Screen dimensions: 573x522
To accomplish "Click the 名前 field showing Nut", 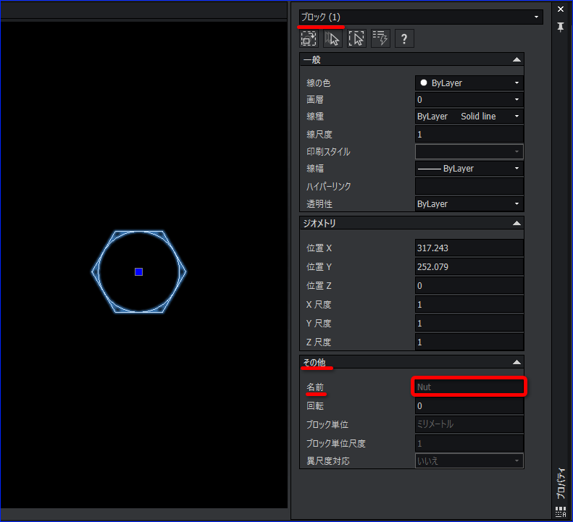I will pyautogui.click(x=469, y=387).
